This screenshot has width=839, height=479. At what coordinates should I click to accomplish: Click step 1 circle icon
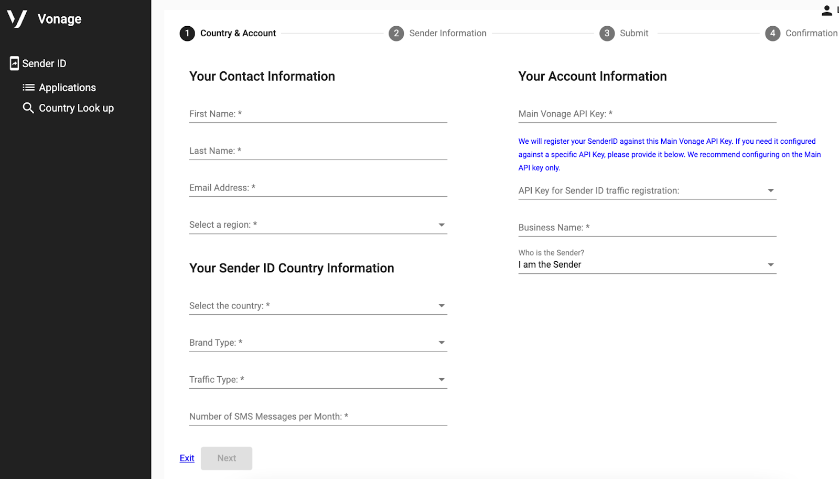click(x=187, y=33)
